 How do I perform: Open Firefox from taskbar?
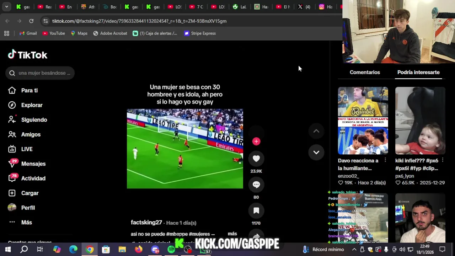tap(139, 249)
